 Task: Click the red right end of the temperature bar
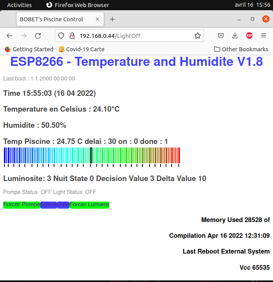coord(179,155)
